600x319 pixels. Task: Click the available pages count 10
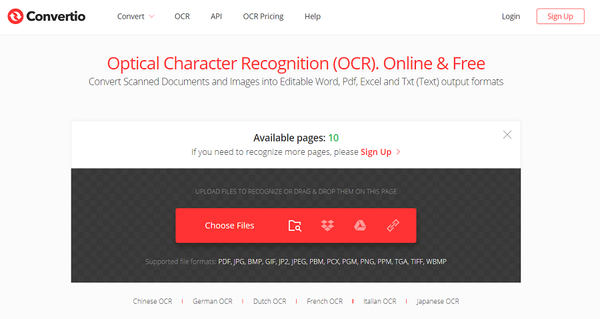(333, 138)
